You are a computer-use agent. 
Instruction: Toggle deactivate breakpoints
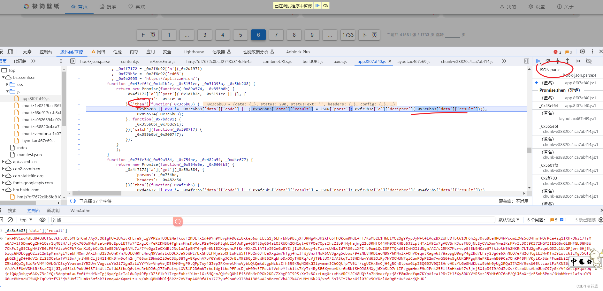click(589, 61)
